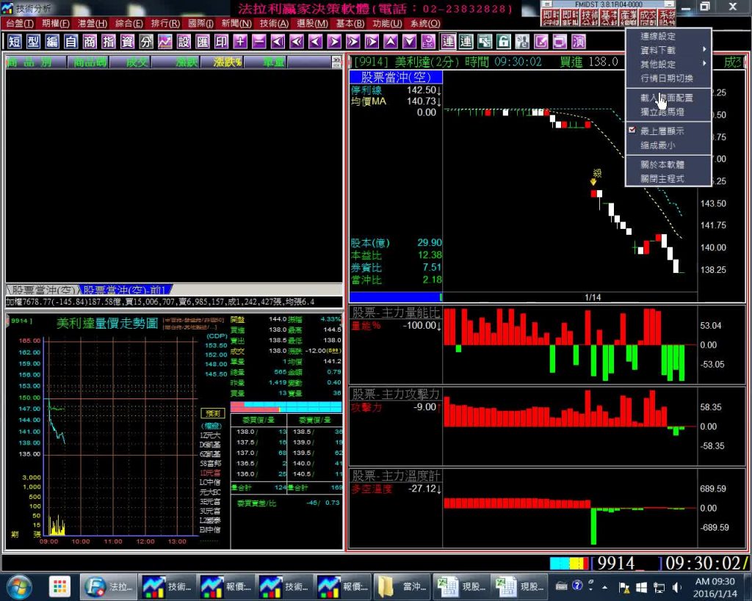
Task: Click the minus zoom-out toolbar icon
Action: pos(259,42)
